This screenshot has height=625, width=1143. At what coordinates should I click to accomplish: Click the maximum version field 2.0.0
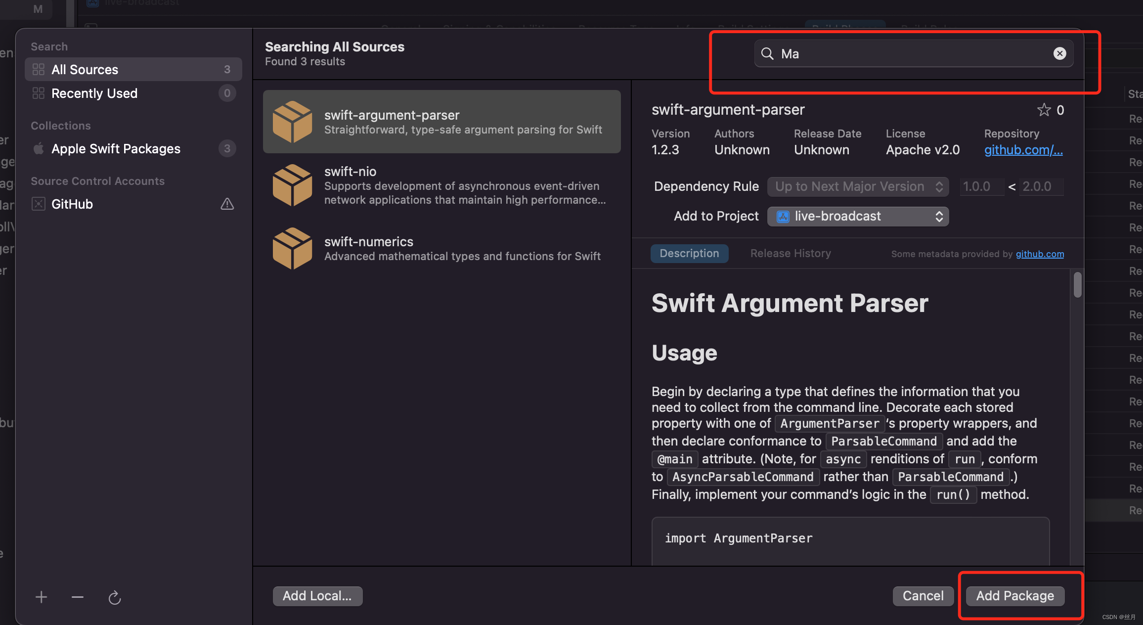[1041, 186]
